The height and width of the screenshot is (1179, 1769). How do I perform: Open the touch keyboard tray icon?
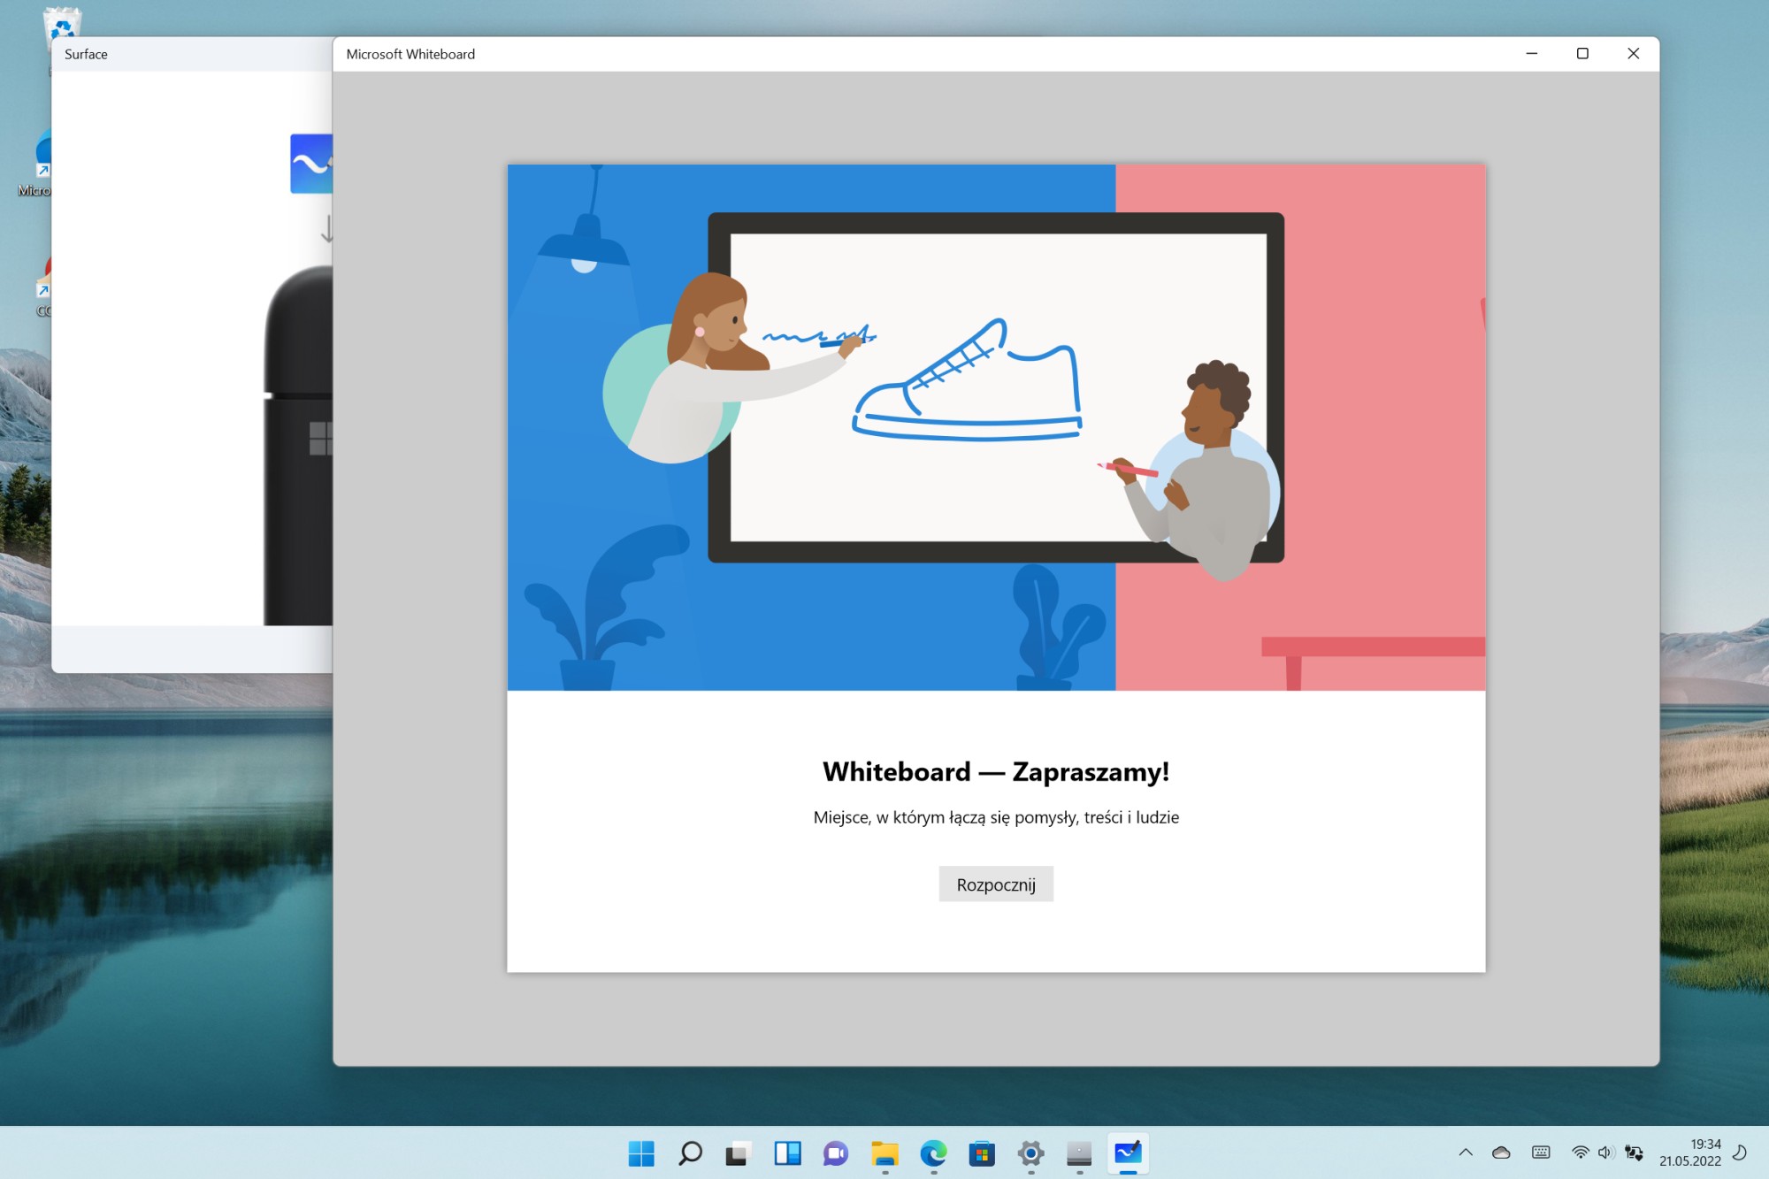pos(1541,1152)
